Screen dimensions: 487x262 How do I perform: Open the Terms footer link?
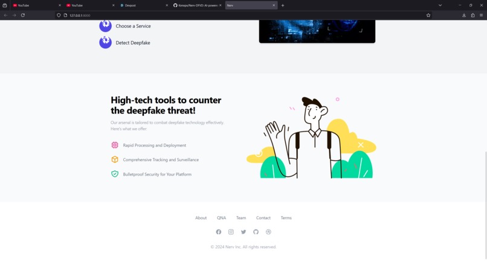(x=286, y=218)
